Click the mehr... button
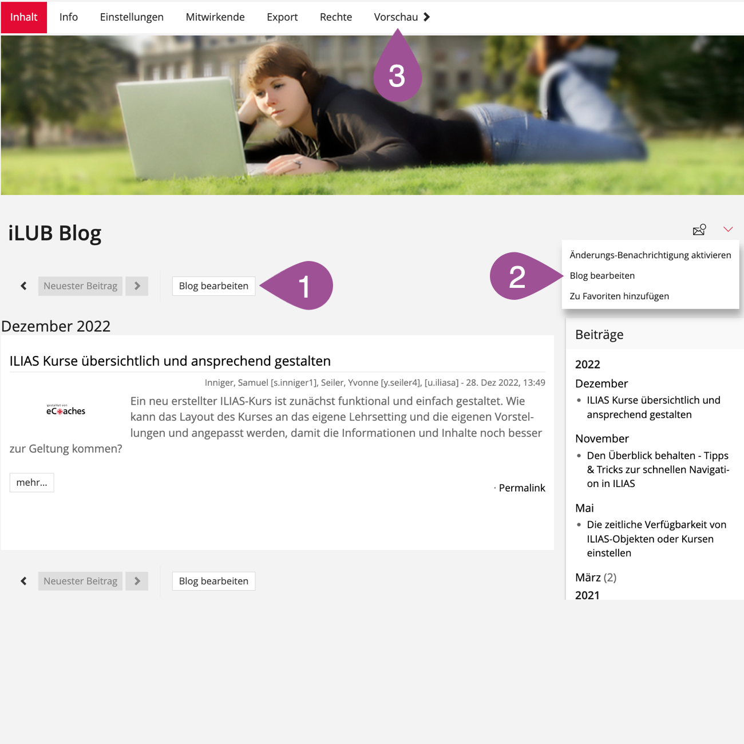 pyautogui.click(x=32, y=482)
